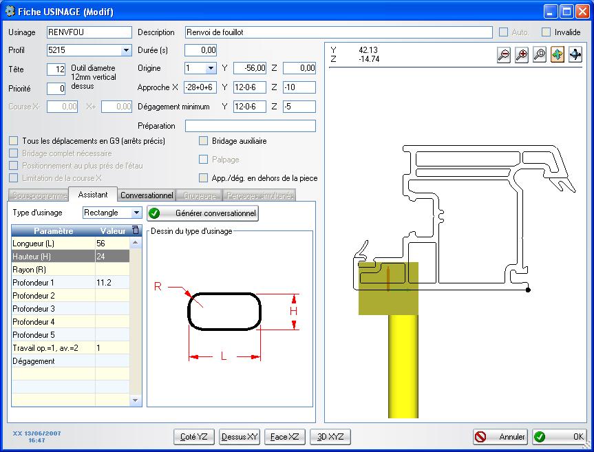Image resolution: width=594 pixels, height=452 pixels.
Task: Click the Origine Z field 0,00
Action: pyautogui.click(x=299, y=68)
